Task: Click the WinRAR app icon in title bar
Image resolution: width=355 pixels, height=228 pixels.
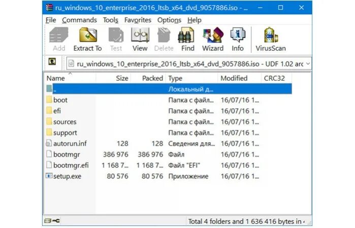Action: [x=49, y=8]
